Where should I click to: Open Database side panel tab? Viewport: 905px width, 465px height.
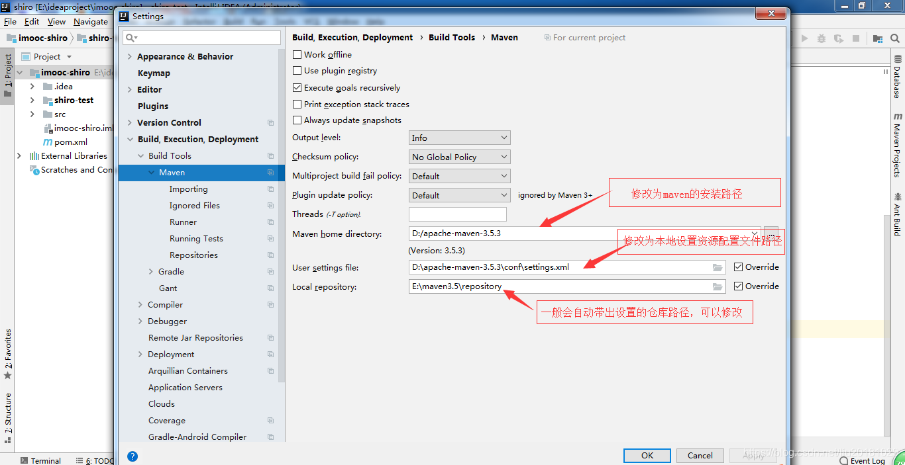pyautogui.click(x=897, y=77)
